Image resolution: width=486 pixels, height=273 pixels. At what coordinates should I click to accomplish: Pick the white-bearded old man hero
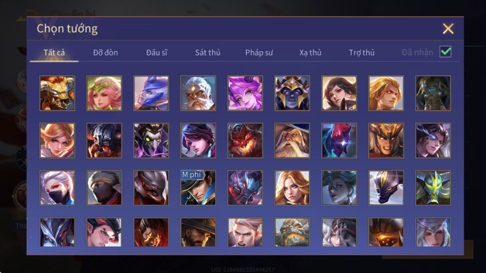pyautogui.click(x=198, y=93)
